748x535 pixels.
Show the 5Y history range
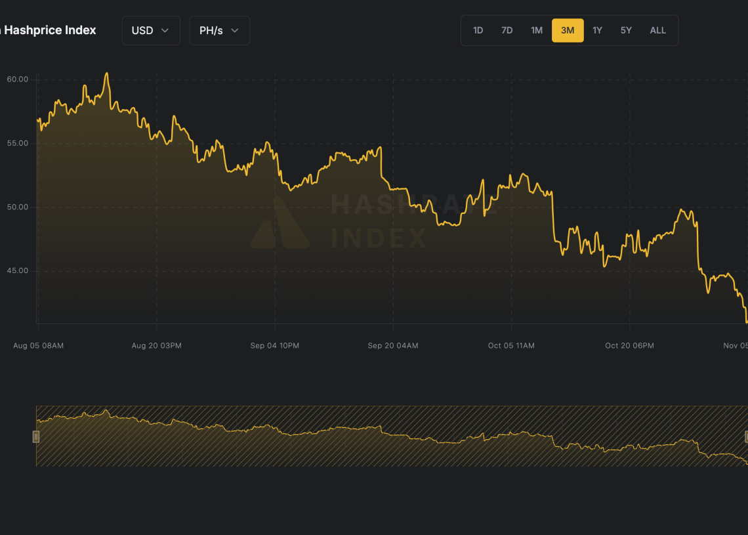pos(626,30)
